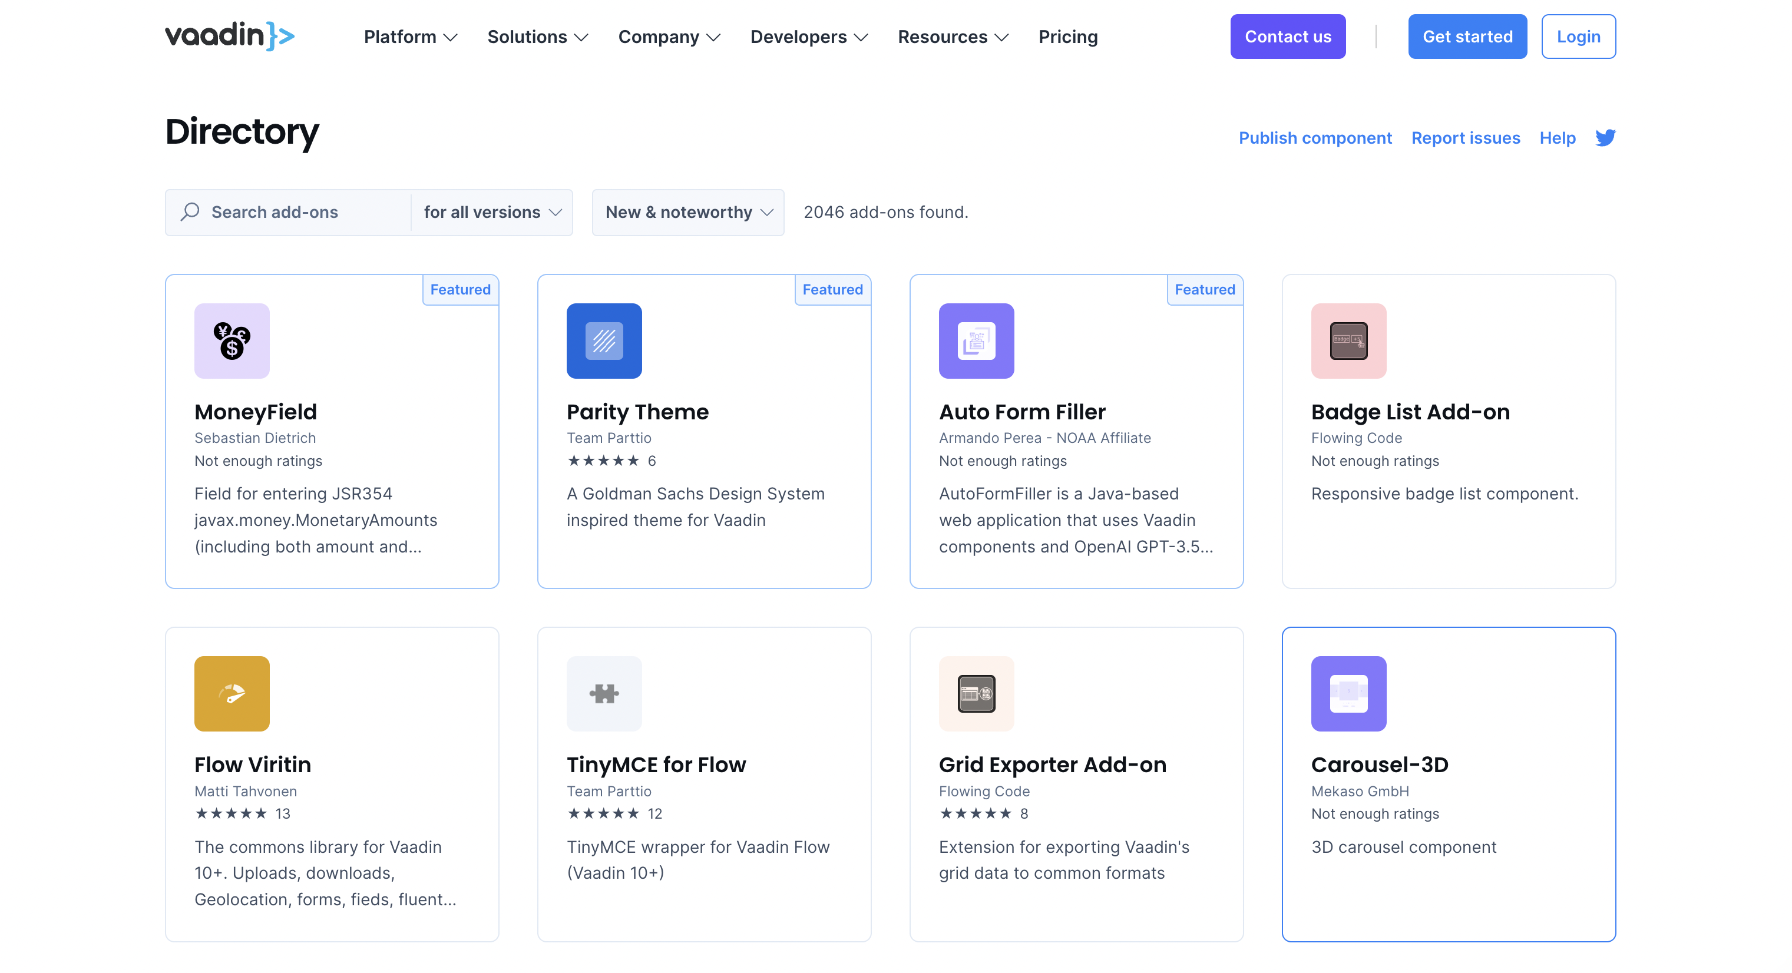1792x973 pixels.
Task: Click the Carousel-3D add-on icon
Action: pyautogui.click(x=1349, y=694)
